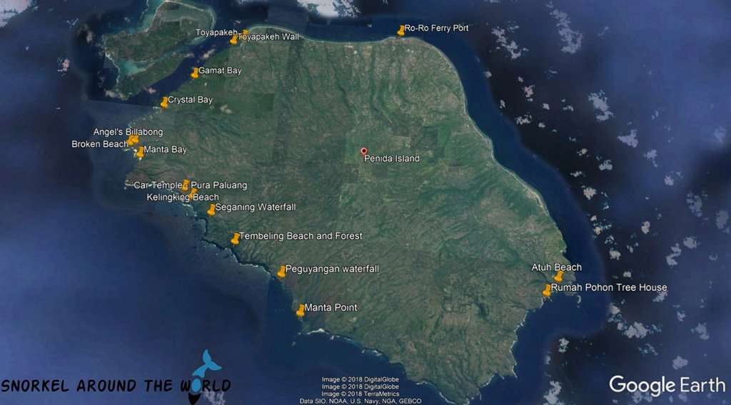Viewport: 731px width, 405px height.
Task: Click the Ro-Ro Ferry Port pin
Action: [x=401, y=30]
